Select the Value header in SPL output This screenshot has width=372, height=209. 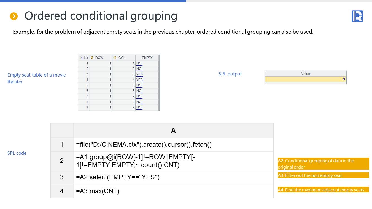coord(305,74)
